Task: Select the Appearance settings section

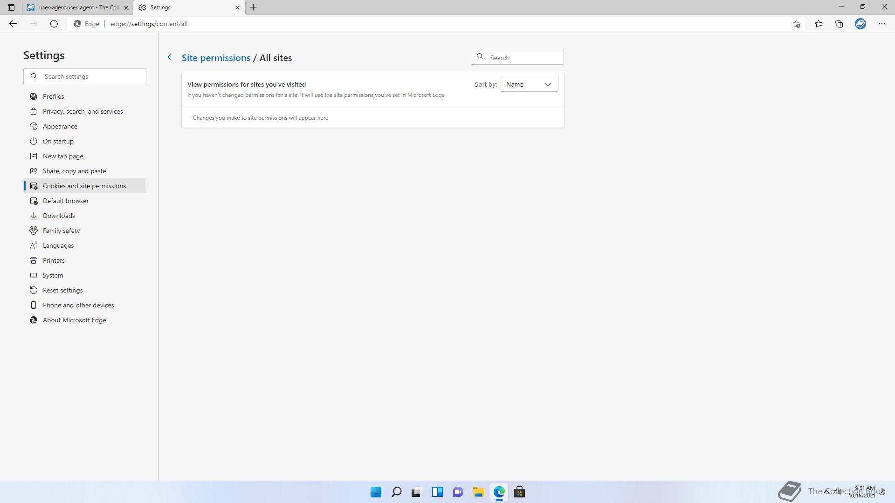Action: (x=60, y=126)
